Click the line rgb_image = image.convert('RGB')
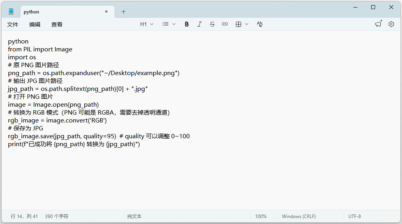This screenshot has width=402, height=224. pos(57,120)
